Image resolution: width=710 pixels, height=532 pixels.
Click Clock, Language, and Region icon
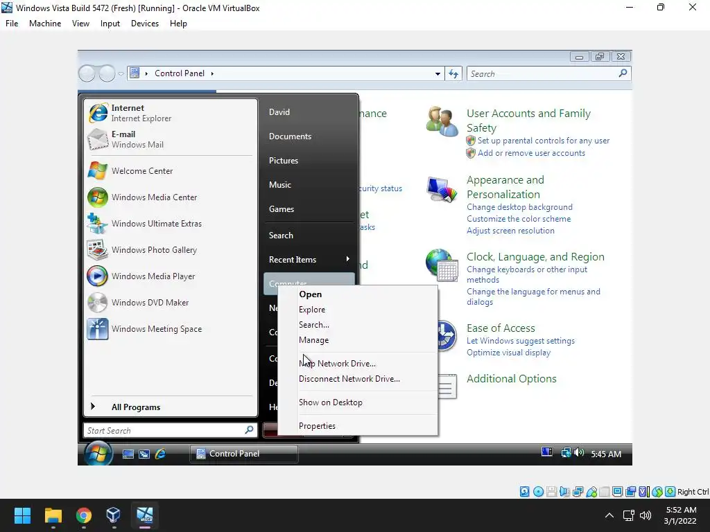point(442,265)
